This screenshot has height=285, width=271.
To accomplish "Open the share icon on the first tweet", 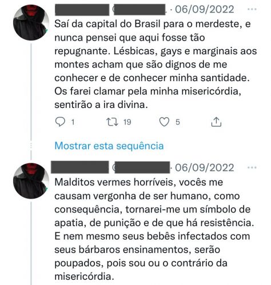I will 216,122.
